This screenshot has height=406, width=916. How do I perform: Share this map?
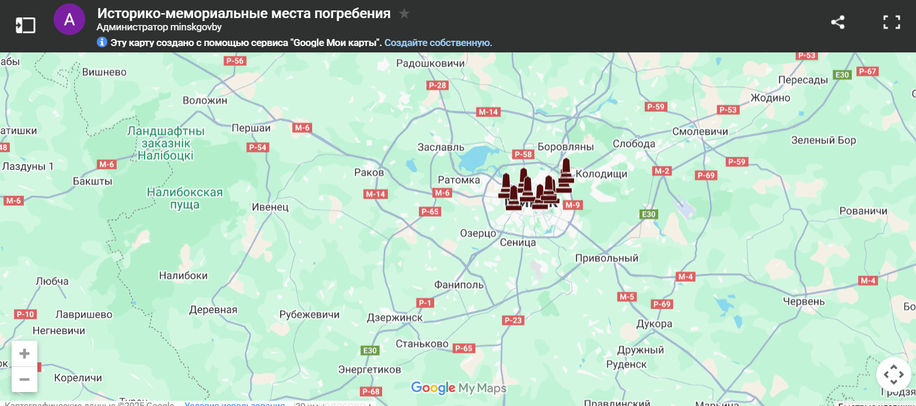click(x=838, y=23)
